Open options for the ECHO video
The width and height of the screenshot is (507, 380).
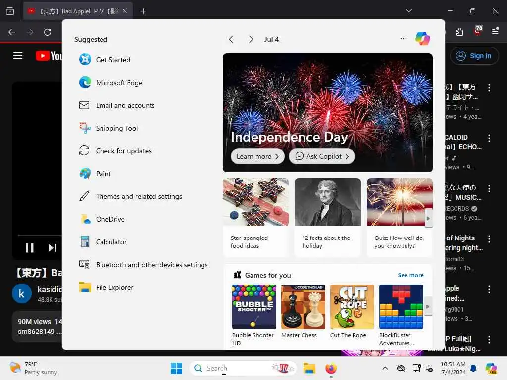(489, 138)
